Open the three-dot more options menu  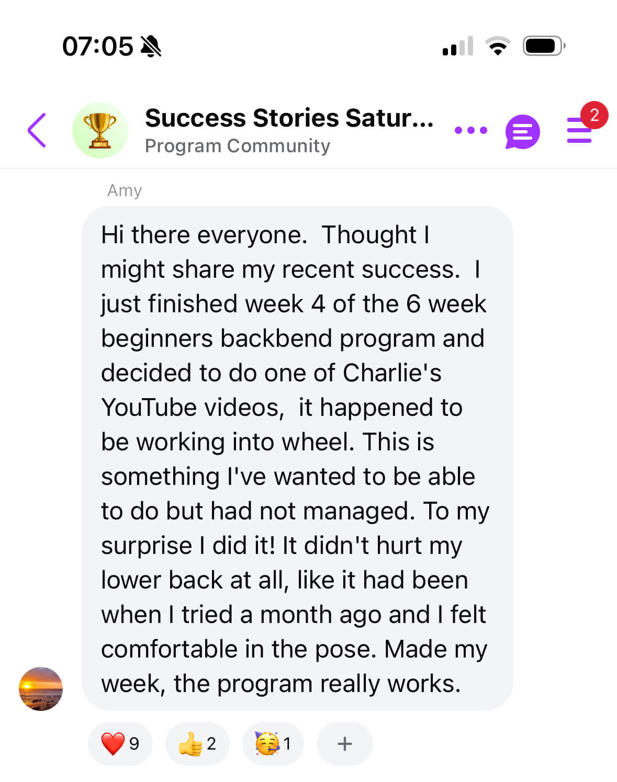click(x=470, y=130)
